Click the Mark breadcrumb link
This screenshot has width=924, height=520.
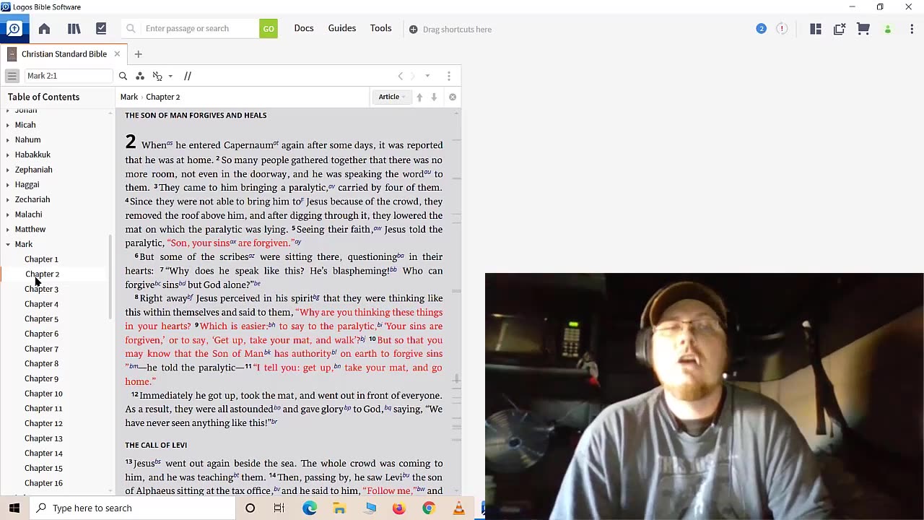(129, 97)
